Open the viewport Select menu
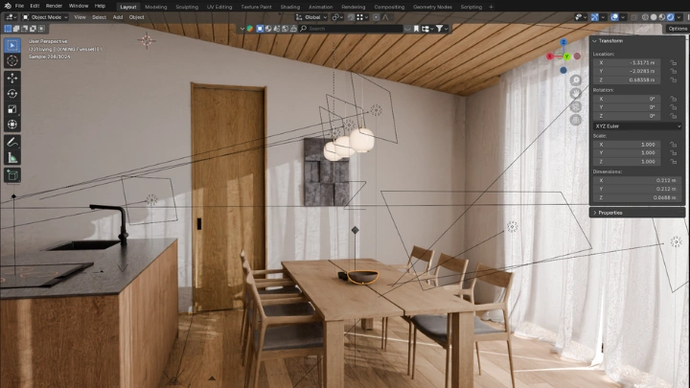The image size is (690, 388). (x=99, y=17)
